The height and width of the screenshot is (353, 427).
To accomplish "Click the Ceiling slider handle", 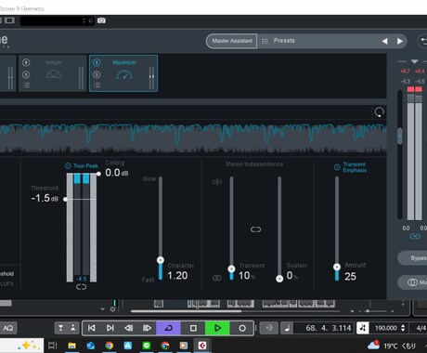I will pos(98,174).
